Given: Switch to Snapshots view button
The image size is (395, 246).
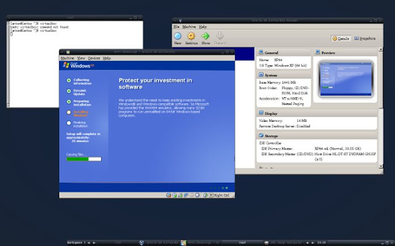Looking at the screenshot, I should click(365, 38).
